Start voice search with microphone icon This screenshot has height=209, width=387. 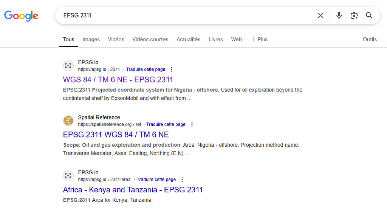(x=339, y=15)
